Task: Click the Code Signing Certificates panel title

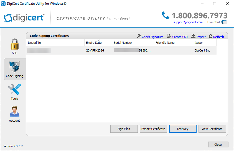Action: 49,36
